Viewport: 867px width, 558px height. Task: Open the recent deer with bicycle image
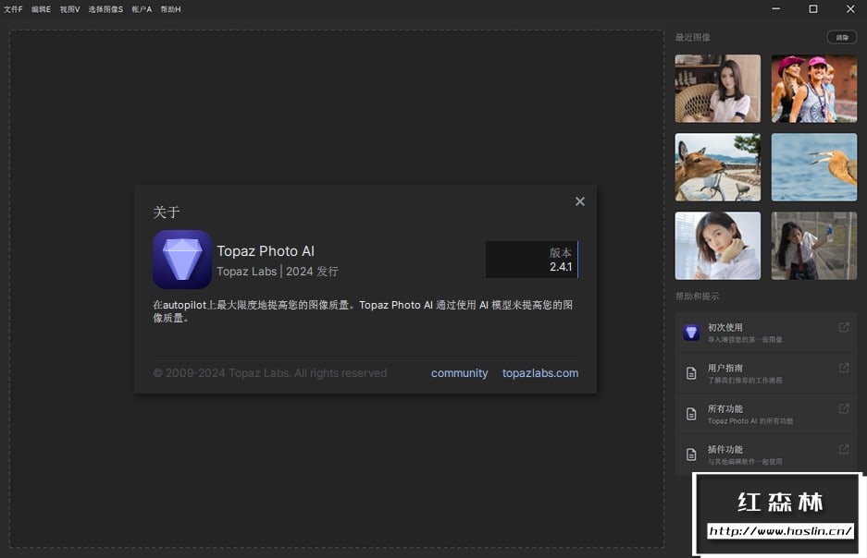(x=718, y=167)
